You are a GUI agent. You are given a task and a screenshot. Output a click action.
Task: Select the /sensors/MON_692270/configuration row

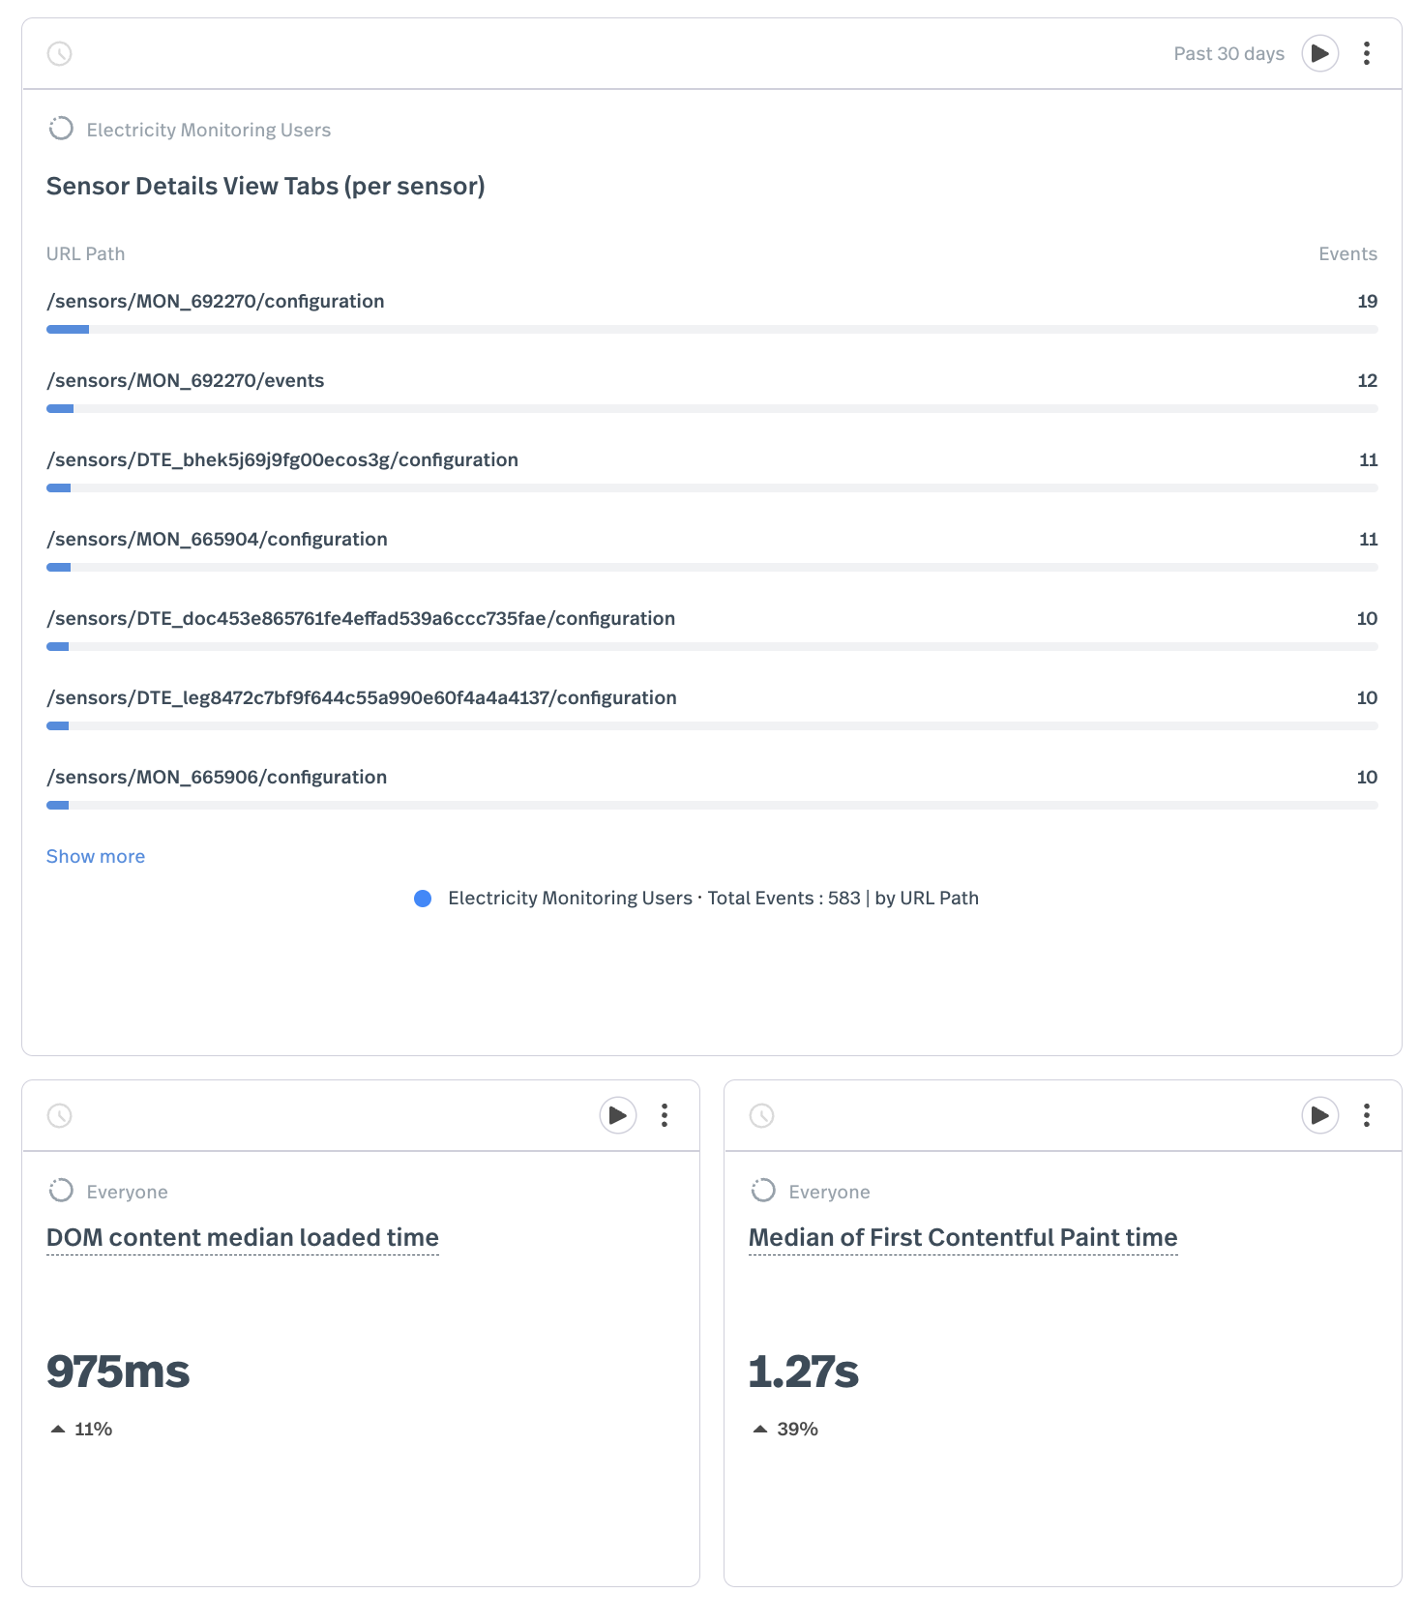(712, 311)
